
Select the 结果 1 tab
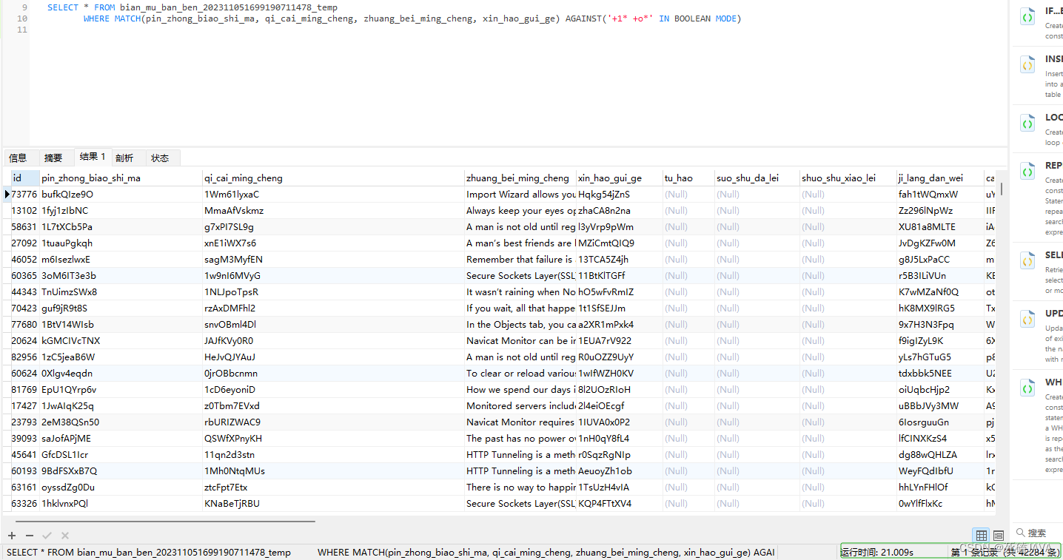[x=93, y=157]
